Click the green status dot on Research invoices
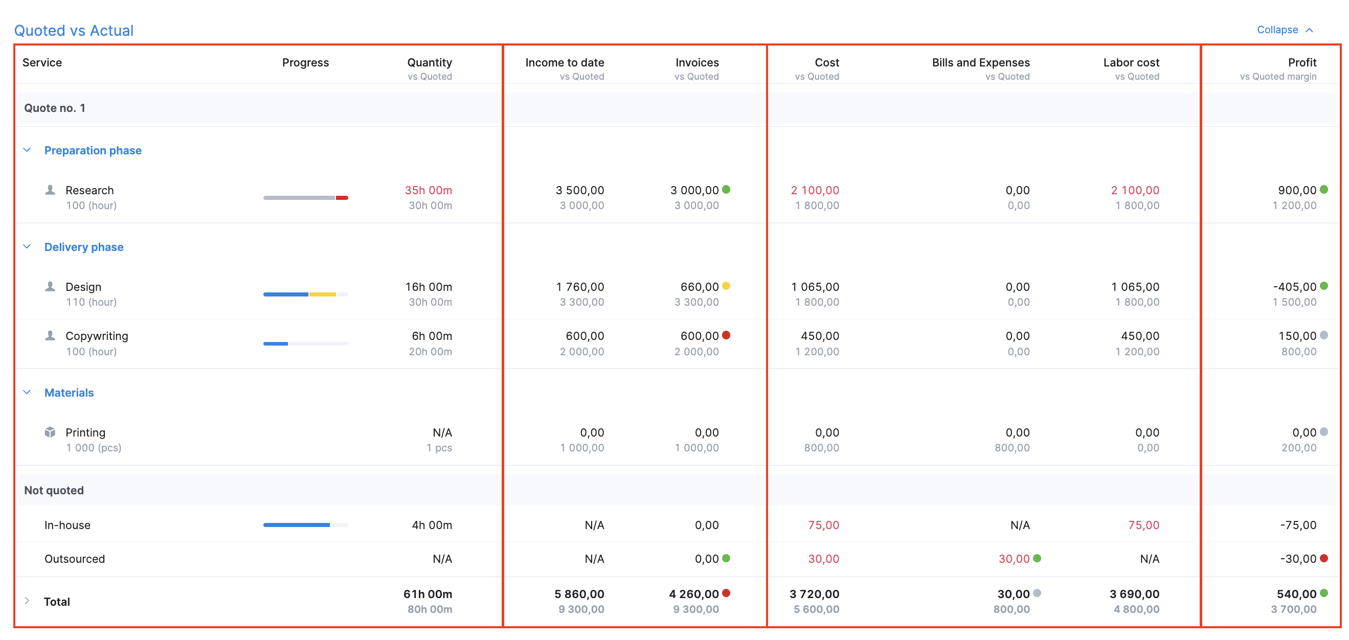This screenshot has width=1349, height=640. coord(726,190)
